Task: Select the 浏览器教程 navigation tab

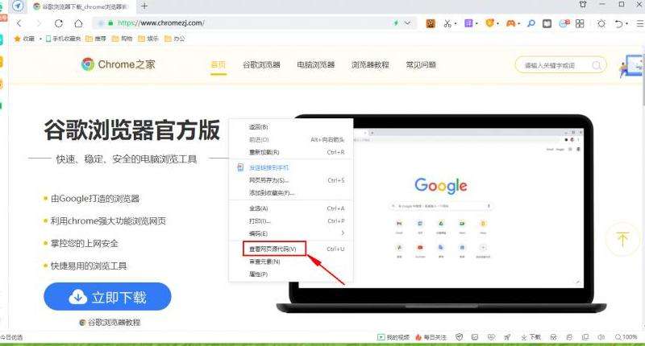Action: (370, 65)
